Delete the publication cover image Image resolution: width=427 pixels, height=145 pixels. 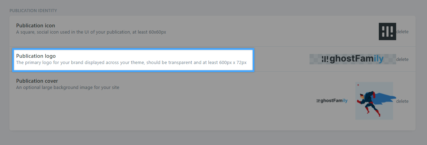pos(402,101)
